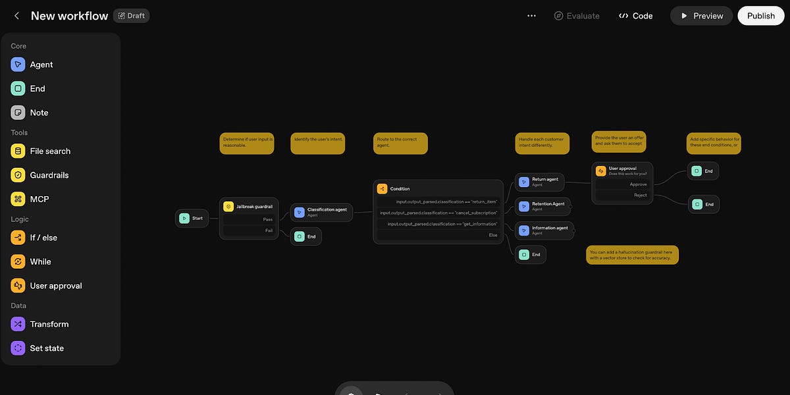Pick the While loop icon

18,261
